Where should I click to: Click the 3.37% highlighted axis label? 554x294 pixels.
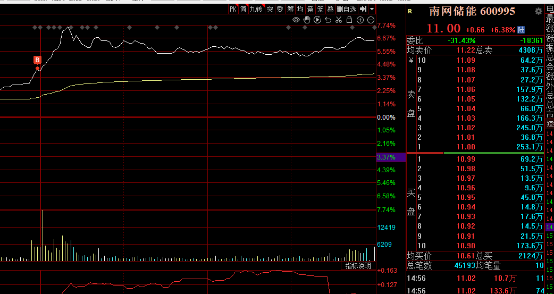point(391,157)
